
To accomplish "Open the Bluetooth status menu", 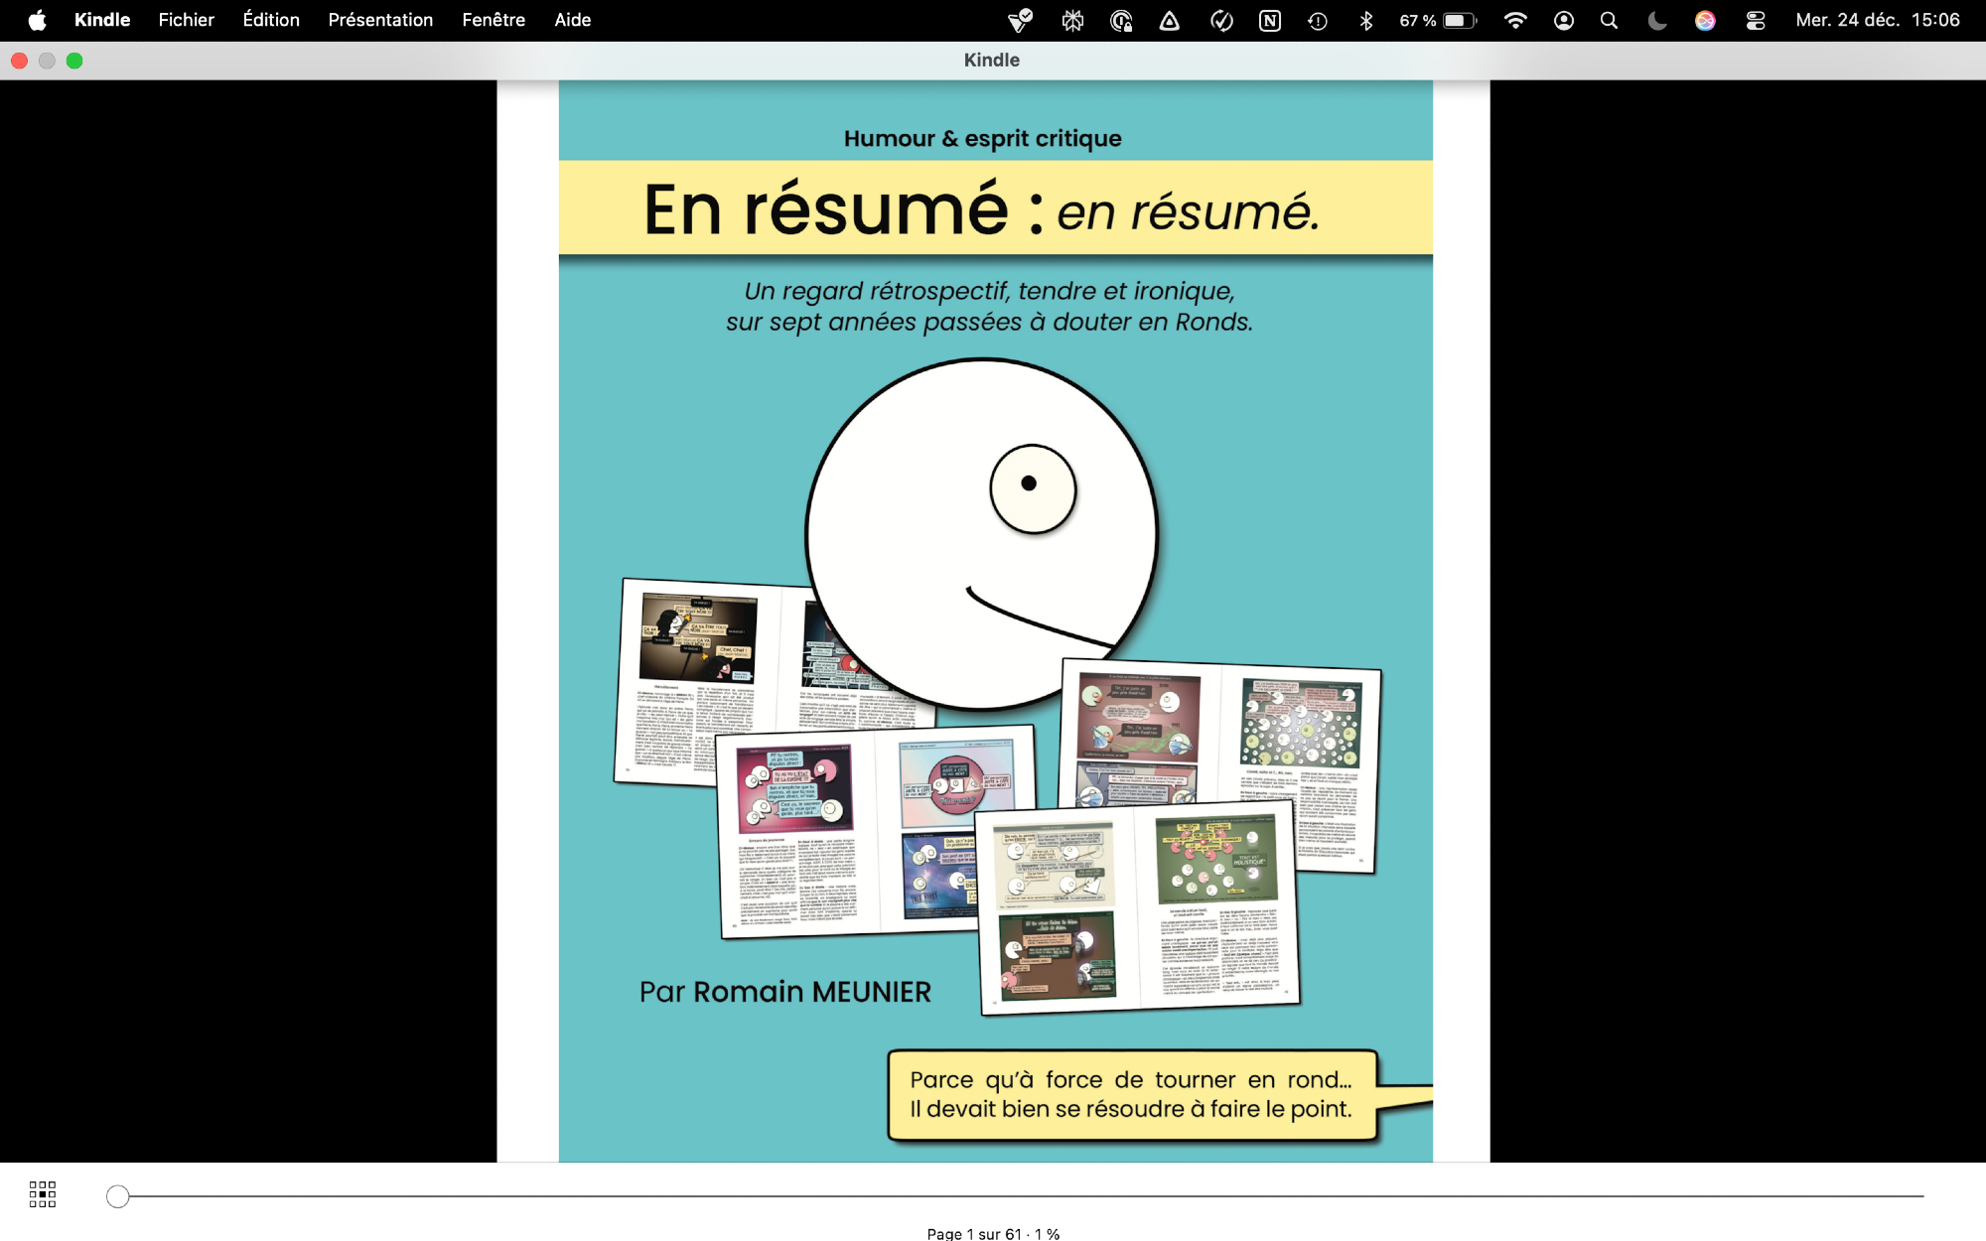I will [1365, 21].
